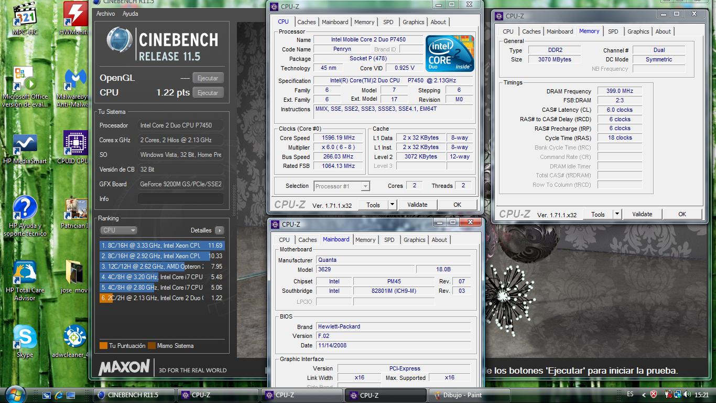Switch to SPD tab in CPU-Z CPU window
The width and height of the screenshot is (716, 403).
(388, 22)
